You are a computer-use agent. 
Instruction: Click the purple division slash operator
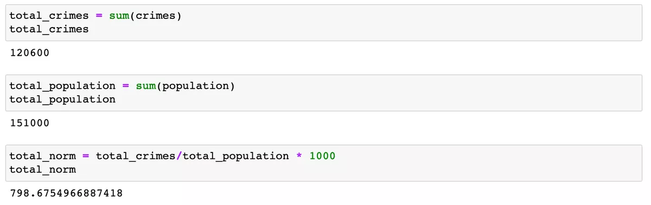click(179, 156)
